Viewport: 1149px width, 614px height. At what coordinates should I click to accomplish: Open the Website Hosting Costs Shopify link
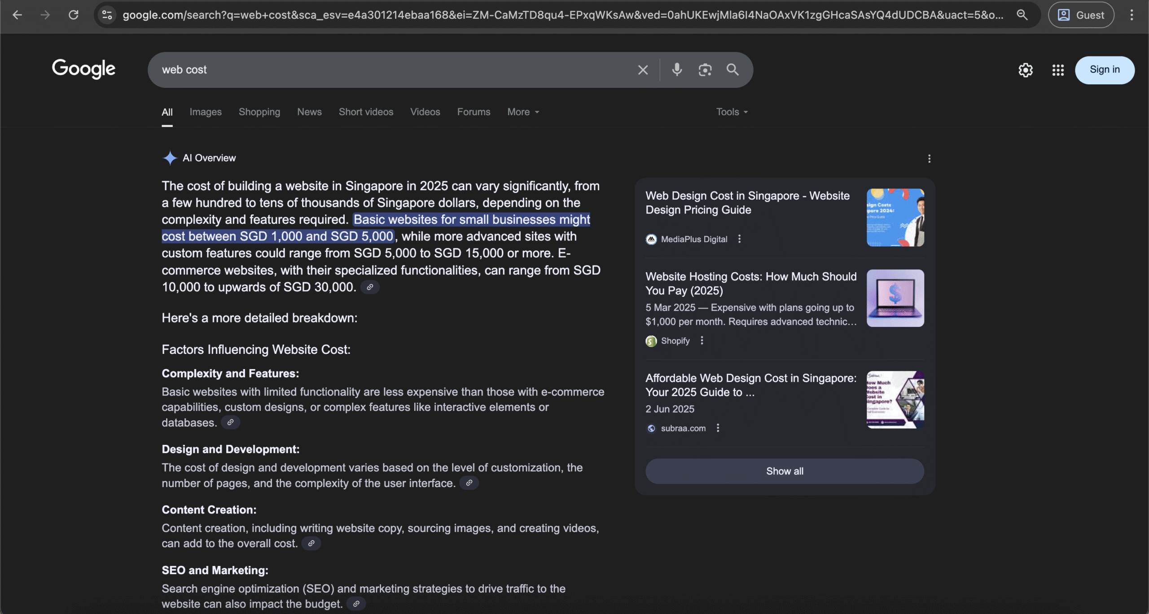pyautogui.click(x=751, y=283)
